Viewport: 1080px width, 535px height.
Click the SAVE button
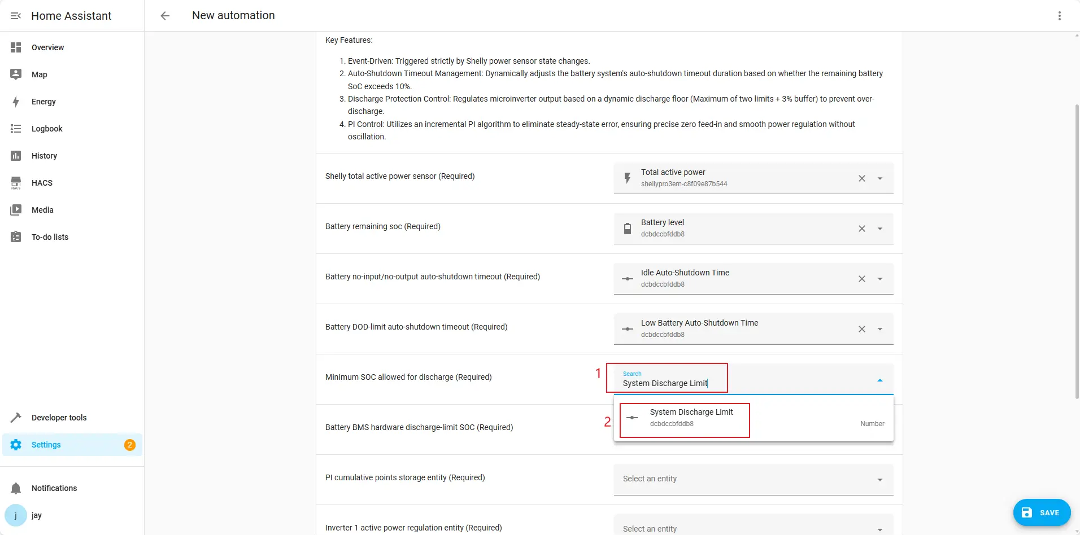tap(1041, 512)
